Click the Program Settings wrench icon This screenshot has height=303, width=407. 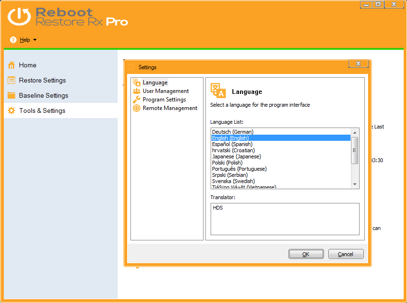click(137, 100)
